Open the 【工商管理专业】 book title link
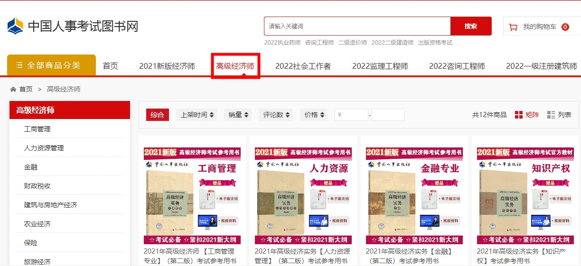 pos(190,256)
